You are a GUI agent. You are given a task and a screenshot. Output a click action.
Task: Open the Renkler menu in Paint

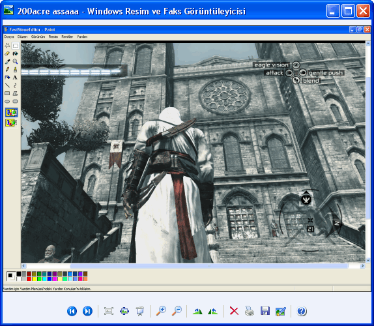(67, 37)
